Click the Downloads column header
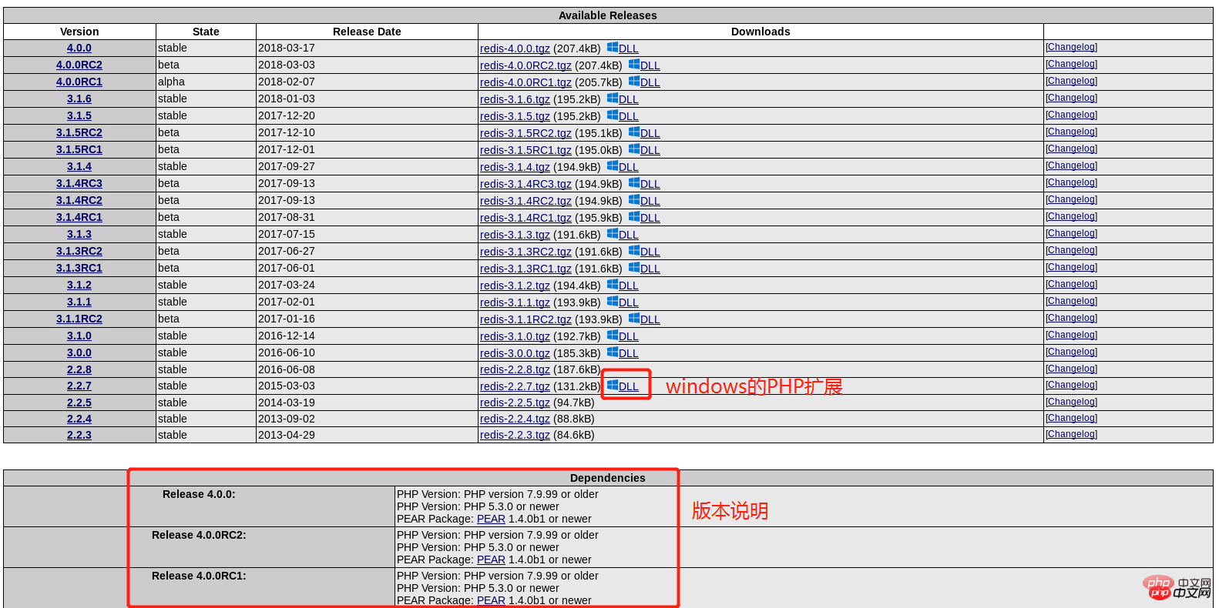This screenshot has height=608, width=1219. tap(761, 32)
